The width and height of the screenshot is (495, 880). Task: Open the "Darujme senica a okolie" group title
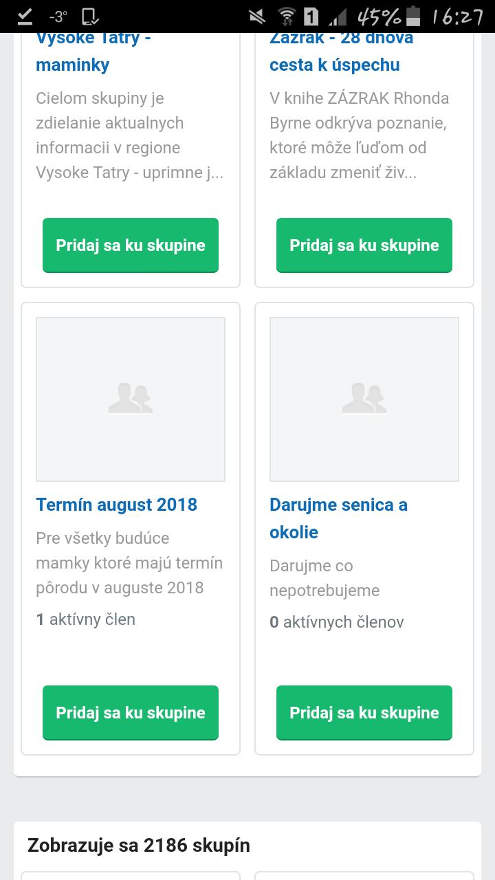pos(338,518)
